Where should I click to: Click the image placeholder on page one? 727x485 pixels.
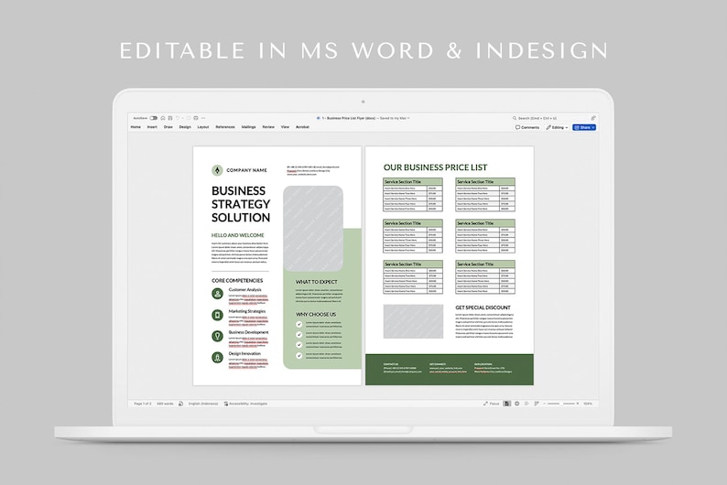pyautogui.click(x=313, y=229)
